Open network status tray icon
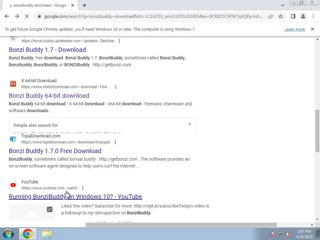 281,234
